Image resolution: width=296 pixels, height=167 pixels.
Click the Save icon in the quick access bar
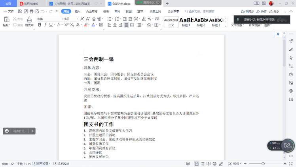[x=19, y=12]
